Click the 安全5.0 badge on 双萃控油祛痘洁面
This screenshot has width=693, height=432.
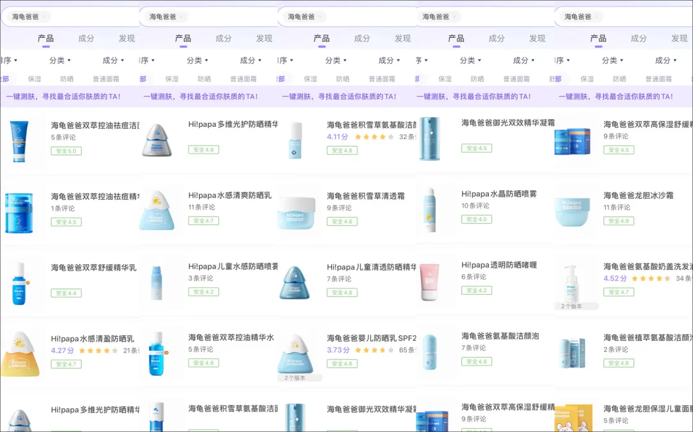click(66, 151)
